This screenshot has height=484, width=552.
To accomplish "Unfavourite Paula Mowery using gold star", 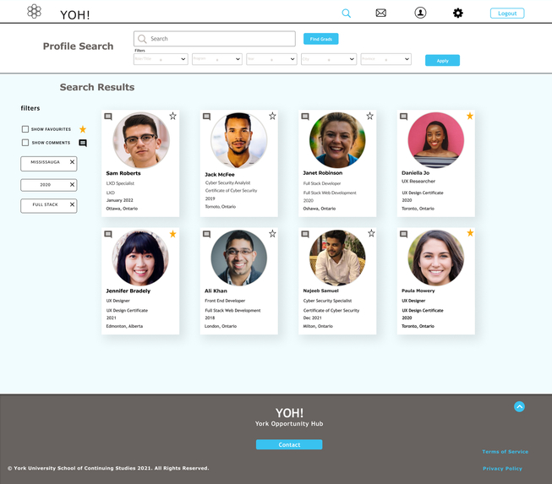I will [470, 233].
